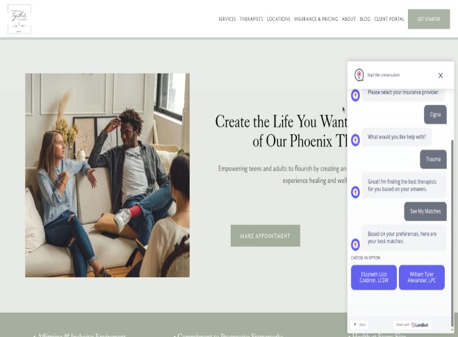458x337 pixels.
Task: Open the Client Portal link
Action: point(389,19)
